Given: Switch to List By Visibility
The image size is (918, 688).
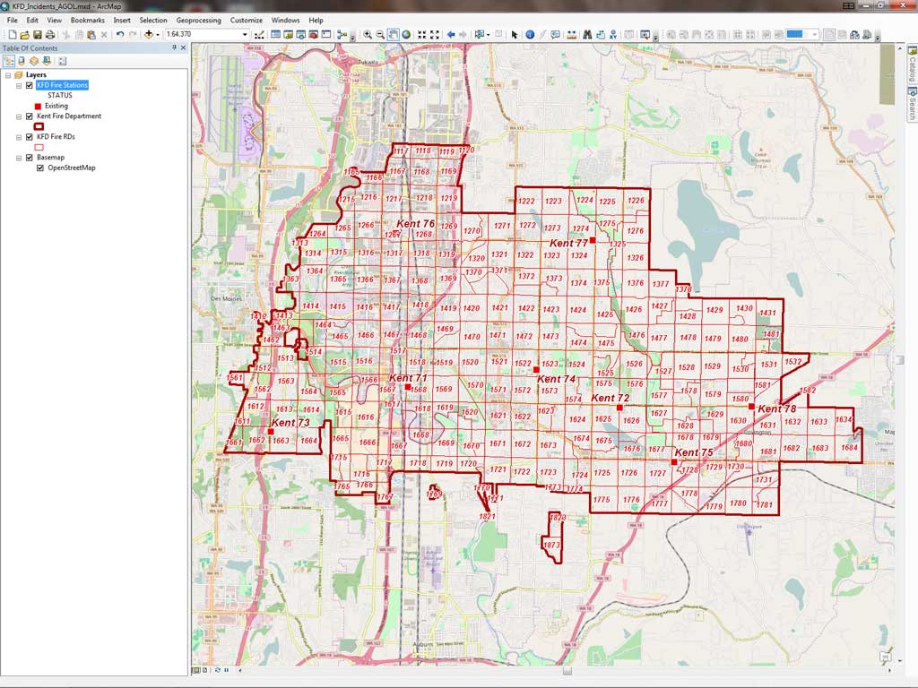Looking at the screenshot, I should [x=34, y=61].
